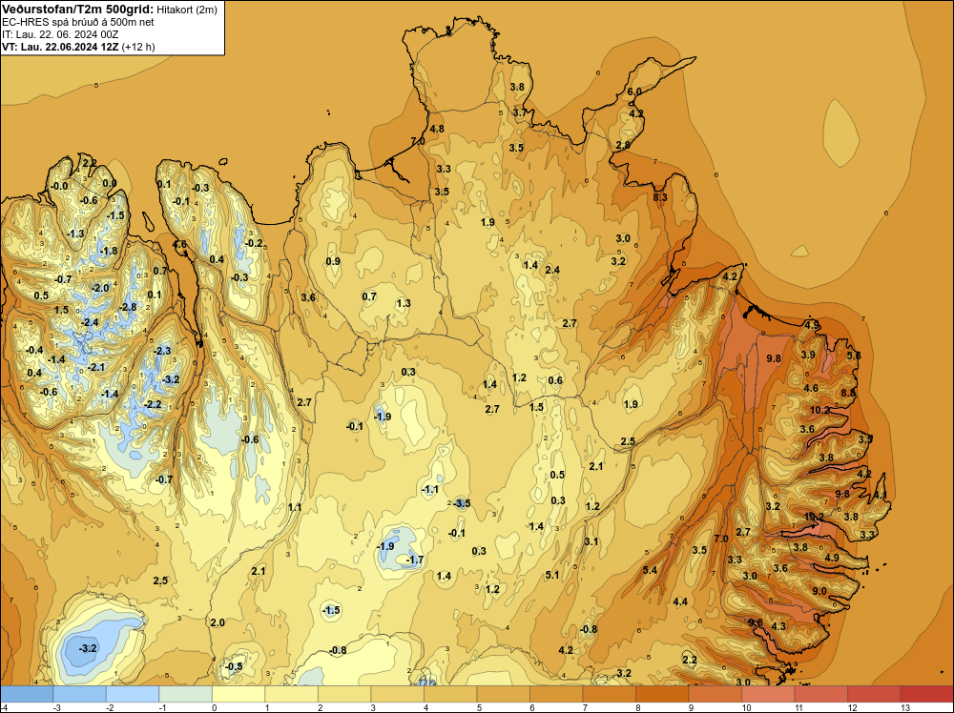
Task: Click the -0.2 temperature value
Action: (x=254, y=243)
